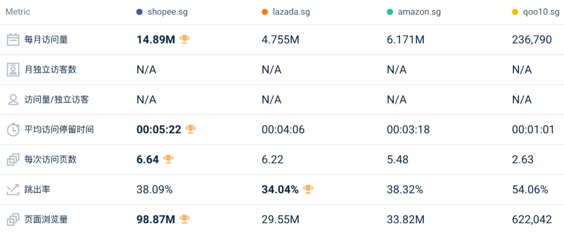Click the monthly unique visitors icon

click(x=13, y=69)
